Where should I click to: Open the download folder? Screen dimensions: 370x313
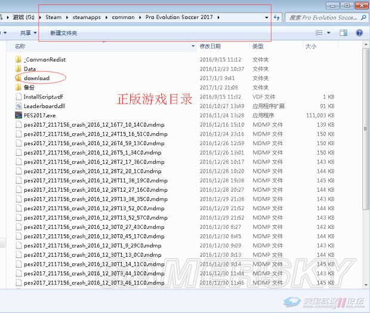point(36,78)
